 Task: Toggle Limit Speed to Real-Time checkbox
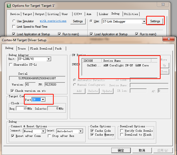point(14,26)
